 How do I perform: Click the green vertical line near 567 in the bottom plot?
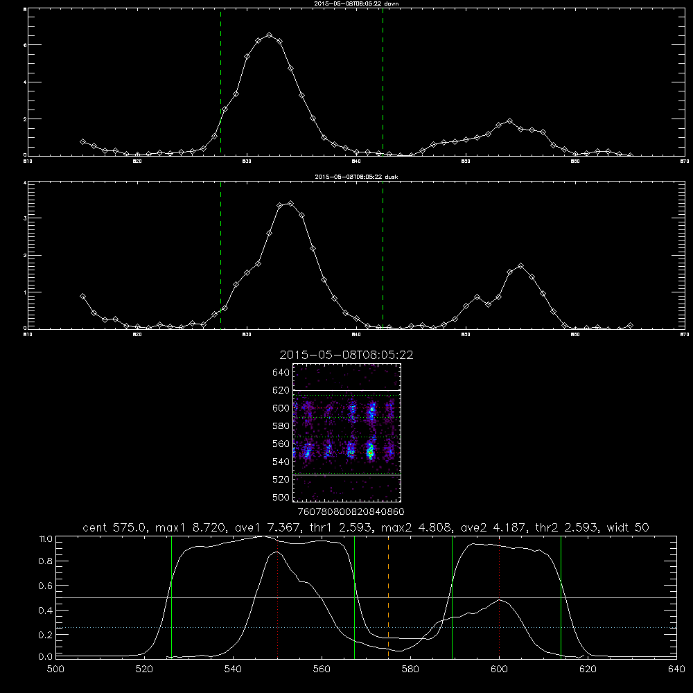tap(354, 597)
